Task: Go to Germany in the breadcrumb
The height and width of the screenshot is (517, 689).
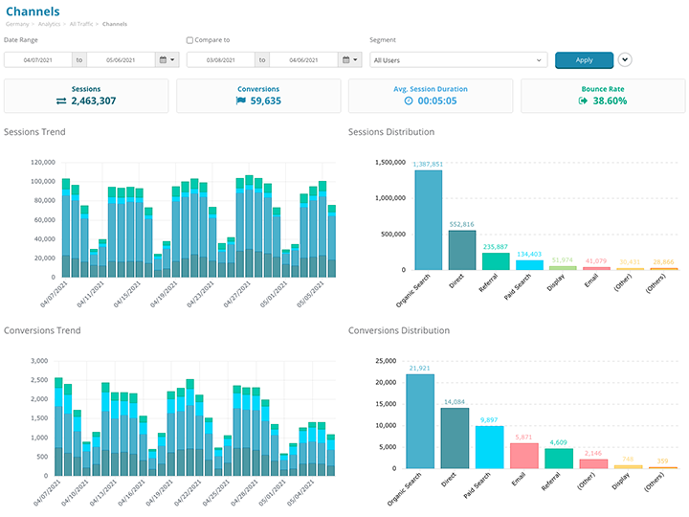Action: coord(16,24)
